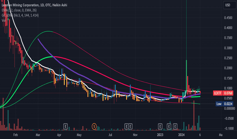Click the right E of the adjacent pair
The image size is (237, 139).
pyautogui.click(x=130, y=127)
